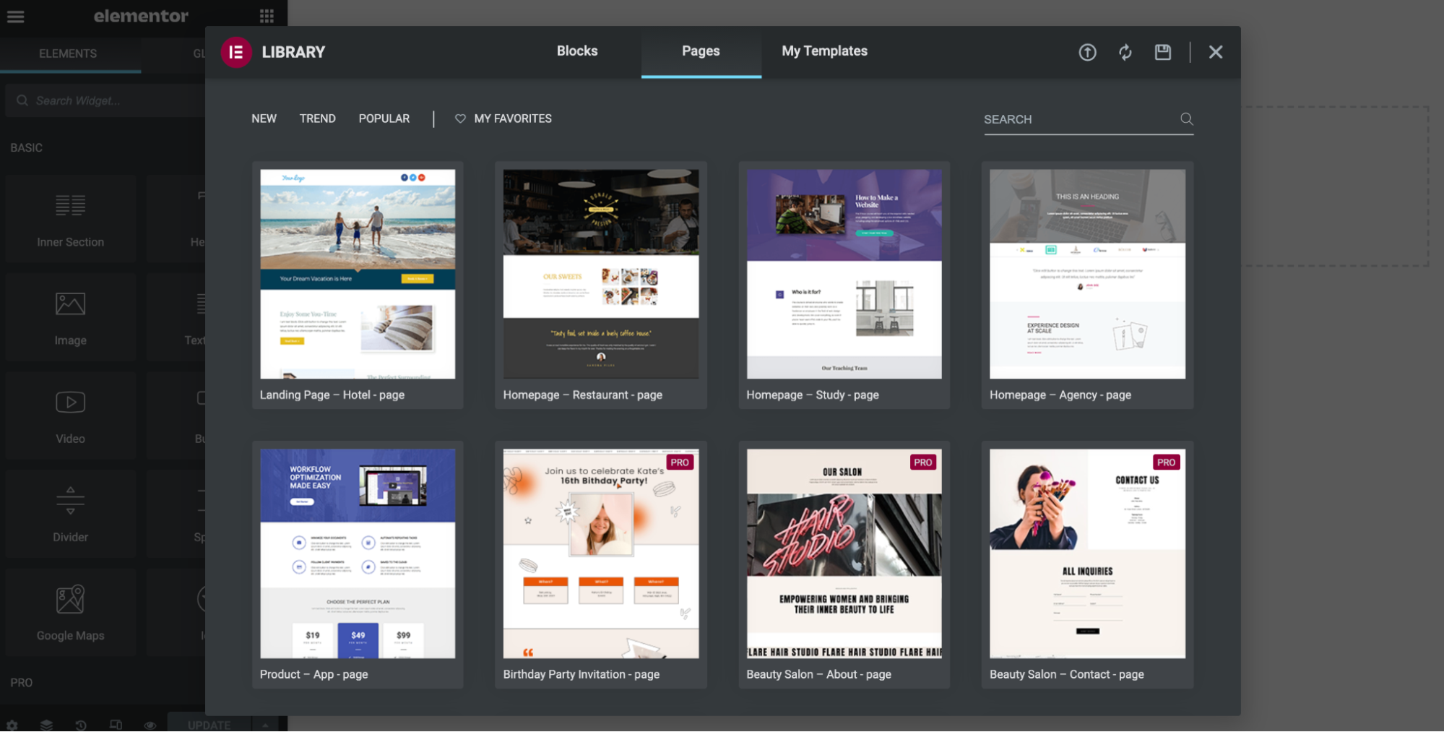
Task: Select the Video widget
Action: 71,415
